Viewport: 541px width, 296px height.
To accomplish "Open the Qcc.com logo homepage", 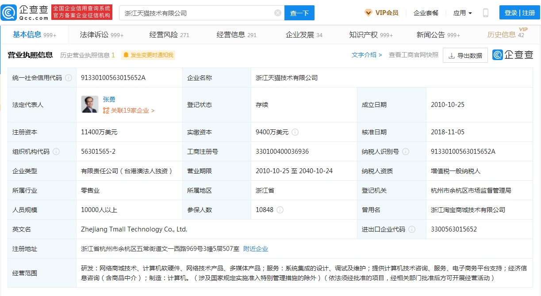I will (24, 13).
